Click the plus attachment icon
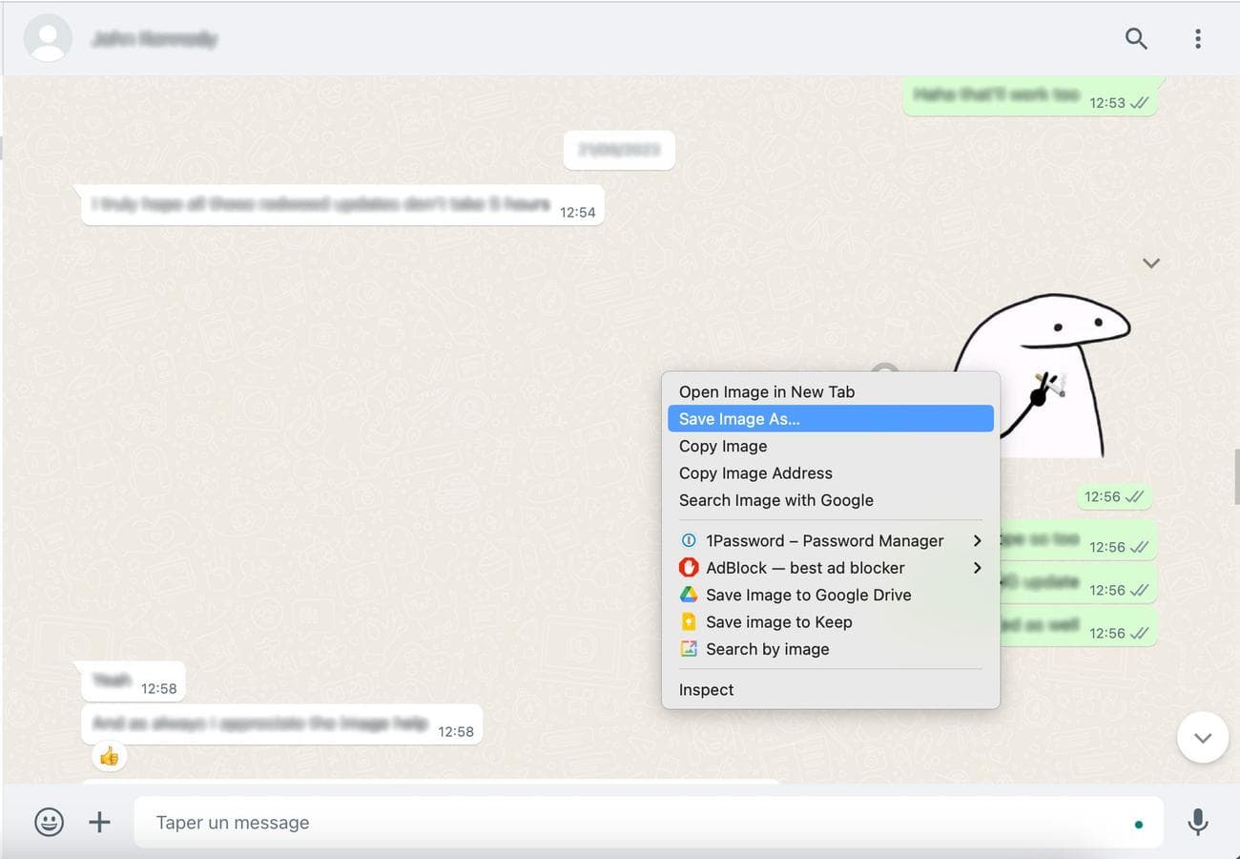Screen dimensions: 1240x859 click(x=98, y=822)
